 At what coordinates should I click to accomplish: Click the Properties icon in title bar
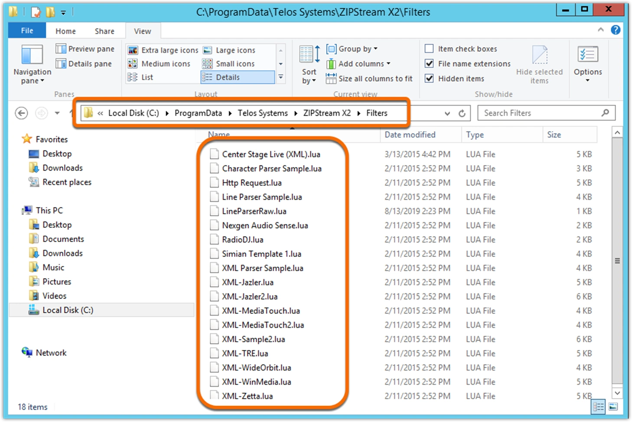point(36,12)
